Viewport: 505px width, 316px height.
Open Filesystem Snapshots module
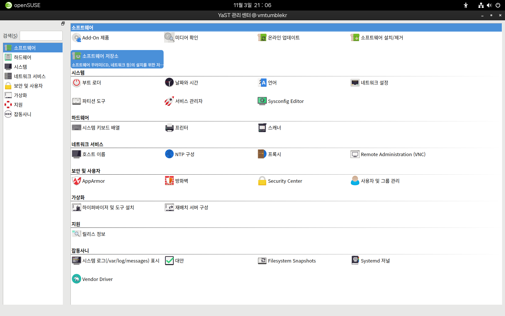(x=291, y=261)
